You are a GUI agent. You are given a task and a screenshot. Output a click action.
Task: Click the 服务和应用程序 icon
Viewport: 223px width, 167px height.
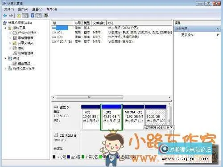[x=10, y=69]
